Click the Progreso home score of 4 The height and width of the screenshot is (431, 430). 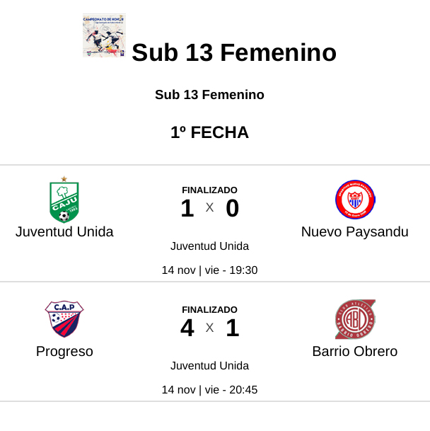point(187,328)
